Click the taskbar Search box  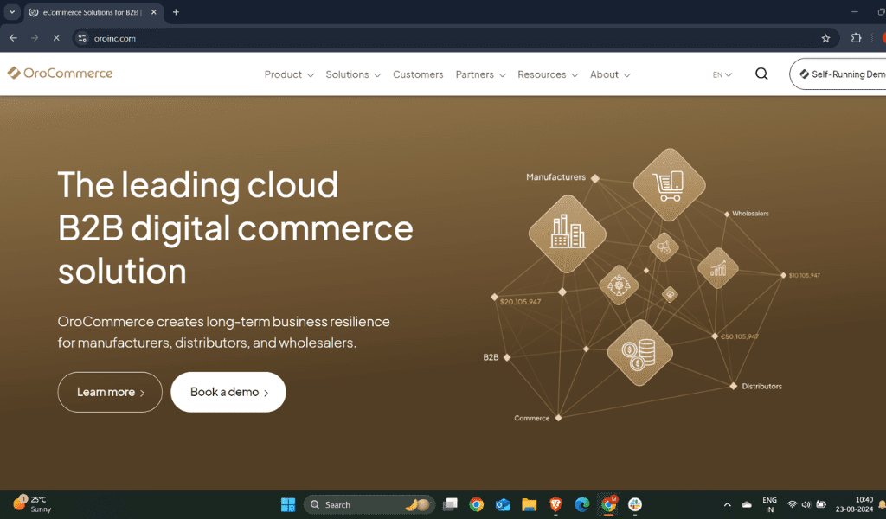click(x=369, y=504)
